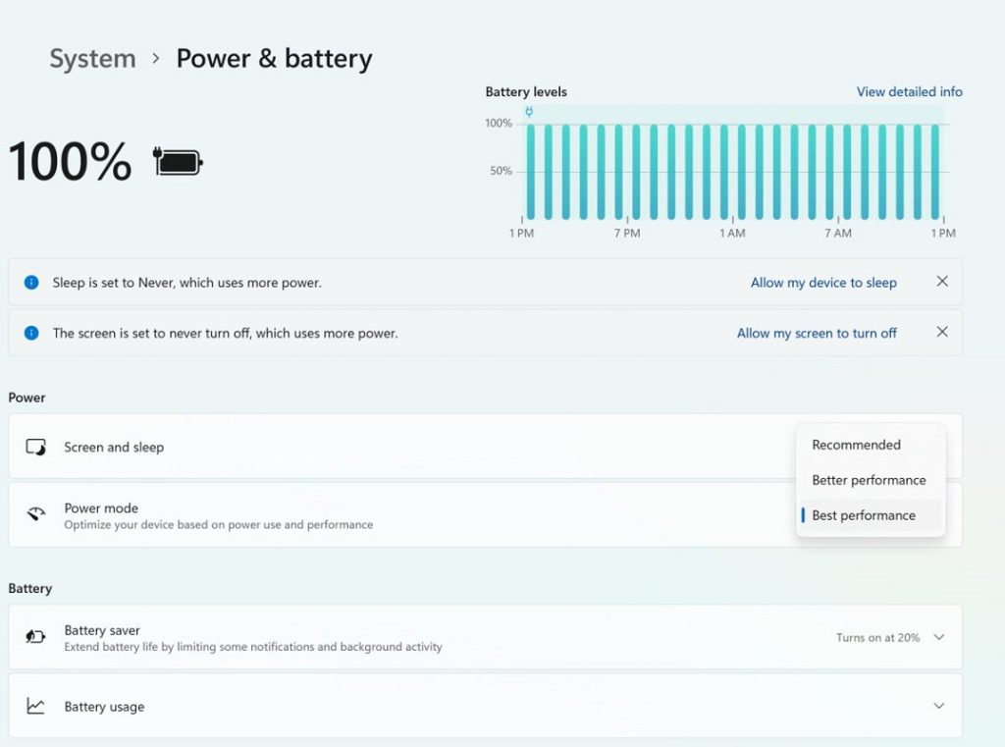Click System in the breadcrumb path
This screenshot has height=747, width=1005.
[x=92, y=58]
